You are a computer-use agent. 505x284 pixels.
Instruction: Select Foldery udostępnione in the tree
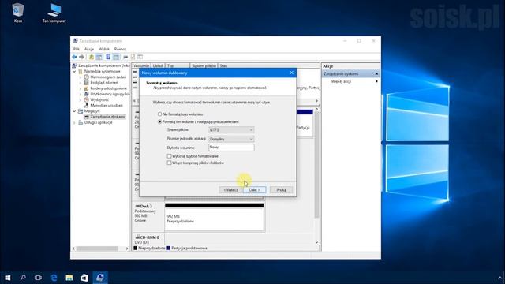point(108,88)
